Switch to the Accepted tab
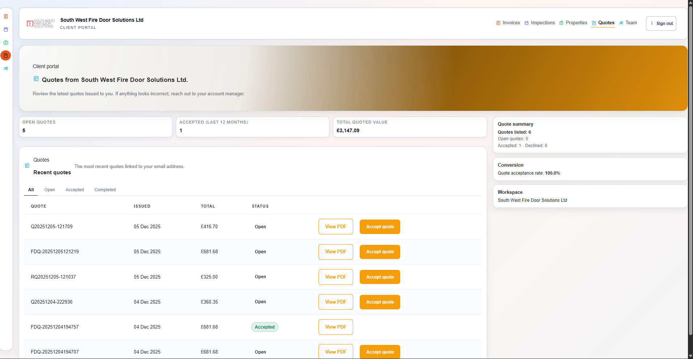This screenshot has height=359, width=693. (x=75, y=190)
